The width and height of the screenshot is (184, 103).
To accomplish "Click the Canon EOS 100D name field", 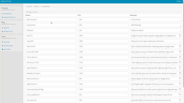I will pyautogui.click(x=51, y=52).
